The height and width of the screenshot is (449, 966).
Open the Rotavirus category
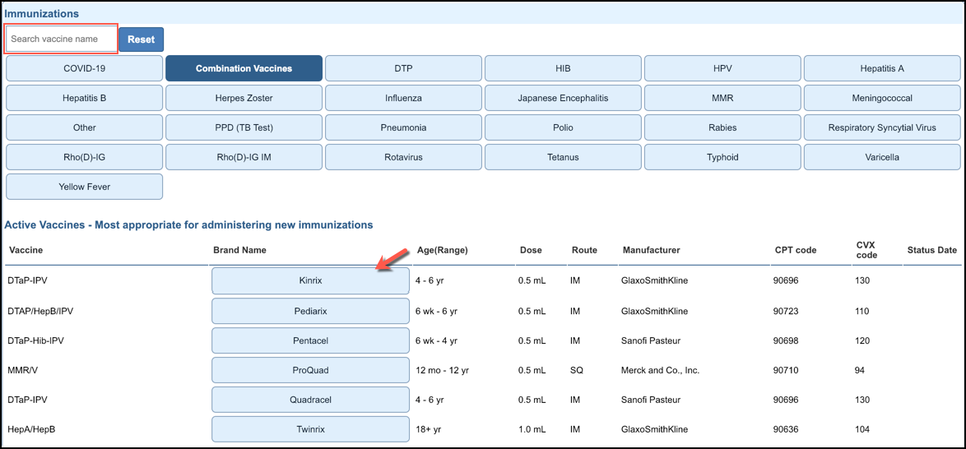point(403,157)
